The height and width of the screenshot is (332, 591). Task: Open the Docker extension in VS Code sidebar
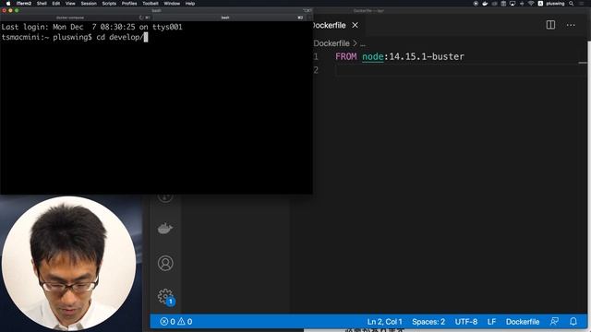pyautogui.click(x=165, y=229)
